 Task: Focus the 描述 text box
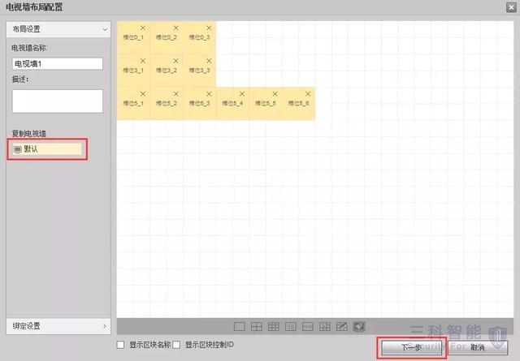pos(57,101)
